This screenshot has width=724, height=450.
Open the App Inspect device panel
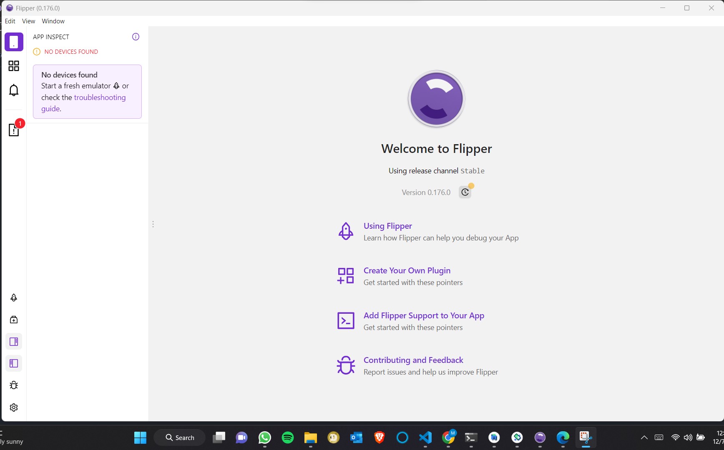[14, 42]
